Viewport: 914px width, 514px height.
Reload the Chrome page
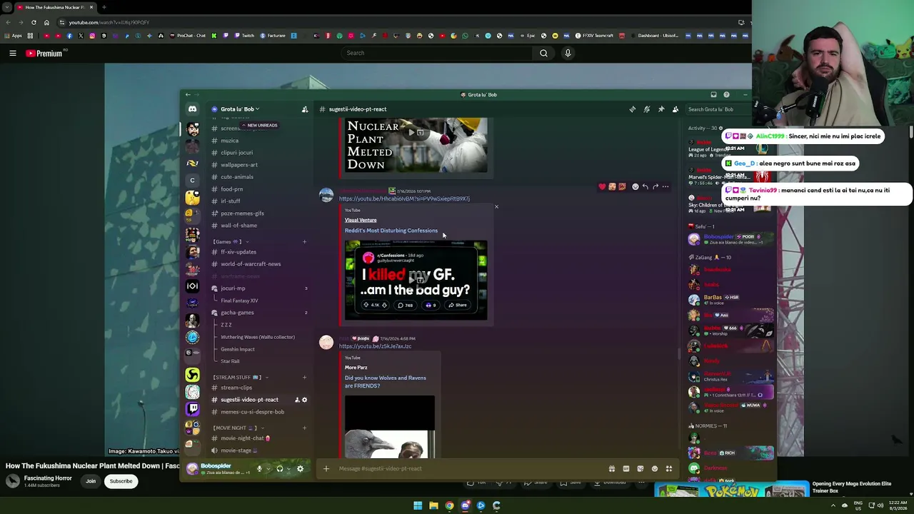point(34,22)
